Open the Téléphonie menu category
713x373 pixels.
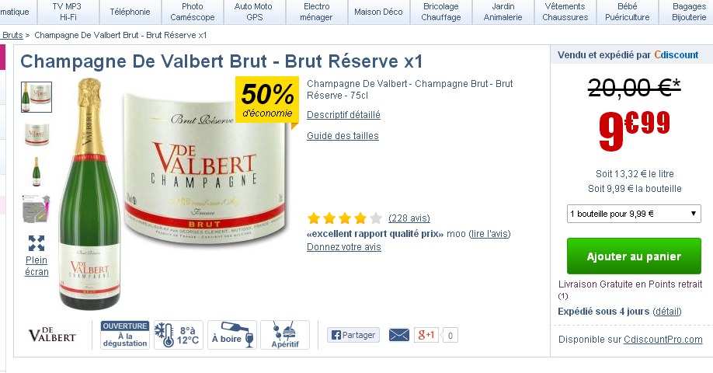click(x=130, y=12)
